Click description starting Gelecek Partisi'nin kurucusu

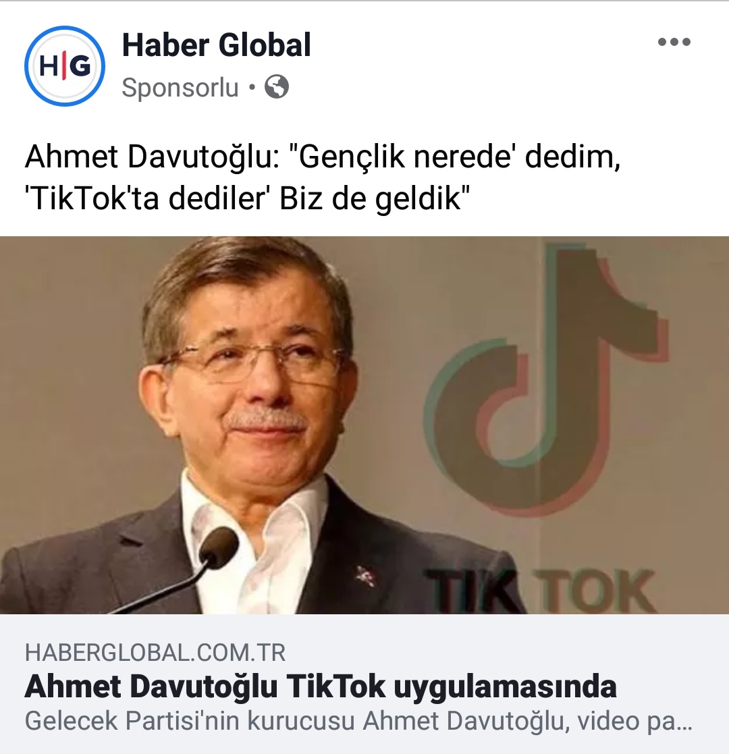(x=358, y=722)
